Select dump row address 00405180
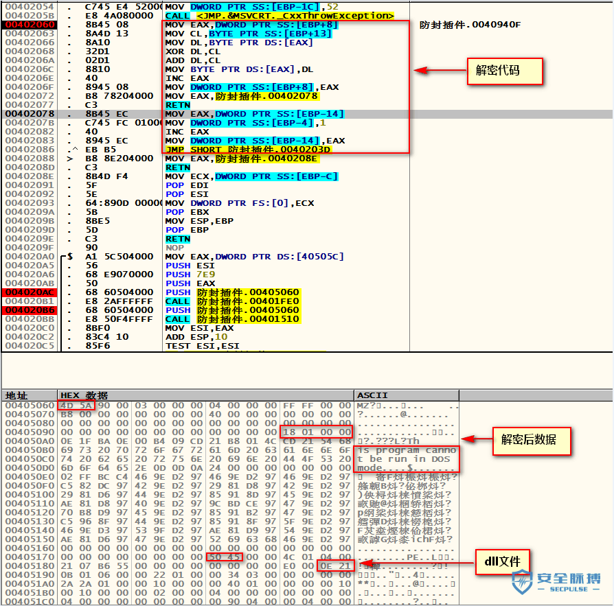The image size is (614, 606). coord(30,566)
